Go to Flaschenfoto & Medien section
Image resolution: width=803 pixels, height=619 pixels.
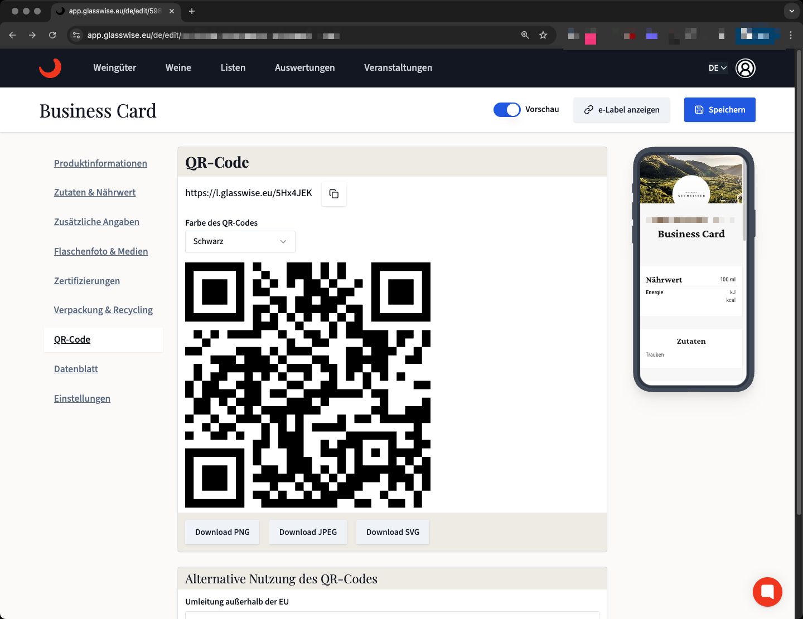(101, 251)
